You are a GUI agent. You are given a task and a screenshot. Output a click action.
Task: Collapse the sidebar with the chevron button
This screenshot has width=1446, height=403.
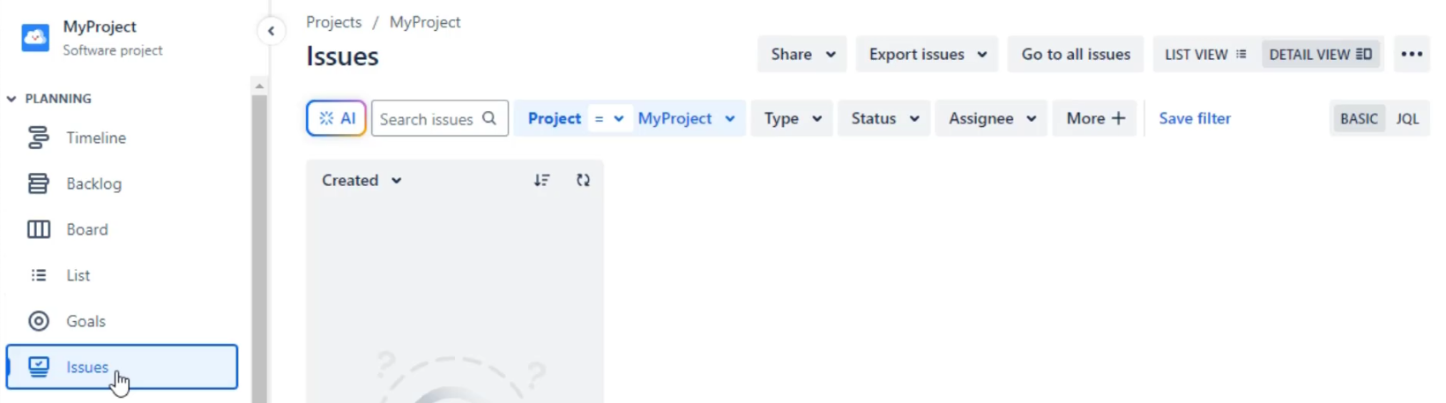coord(271,31)
